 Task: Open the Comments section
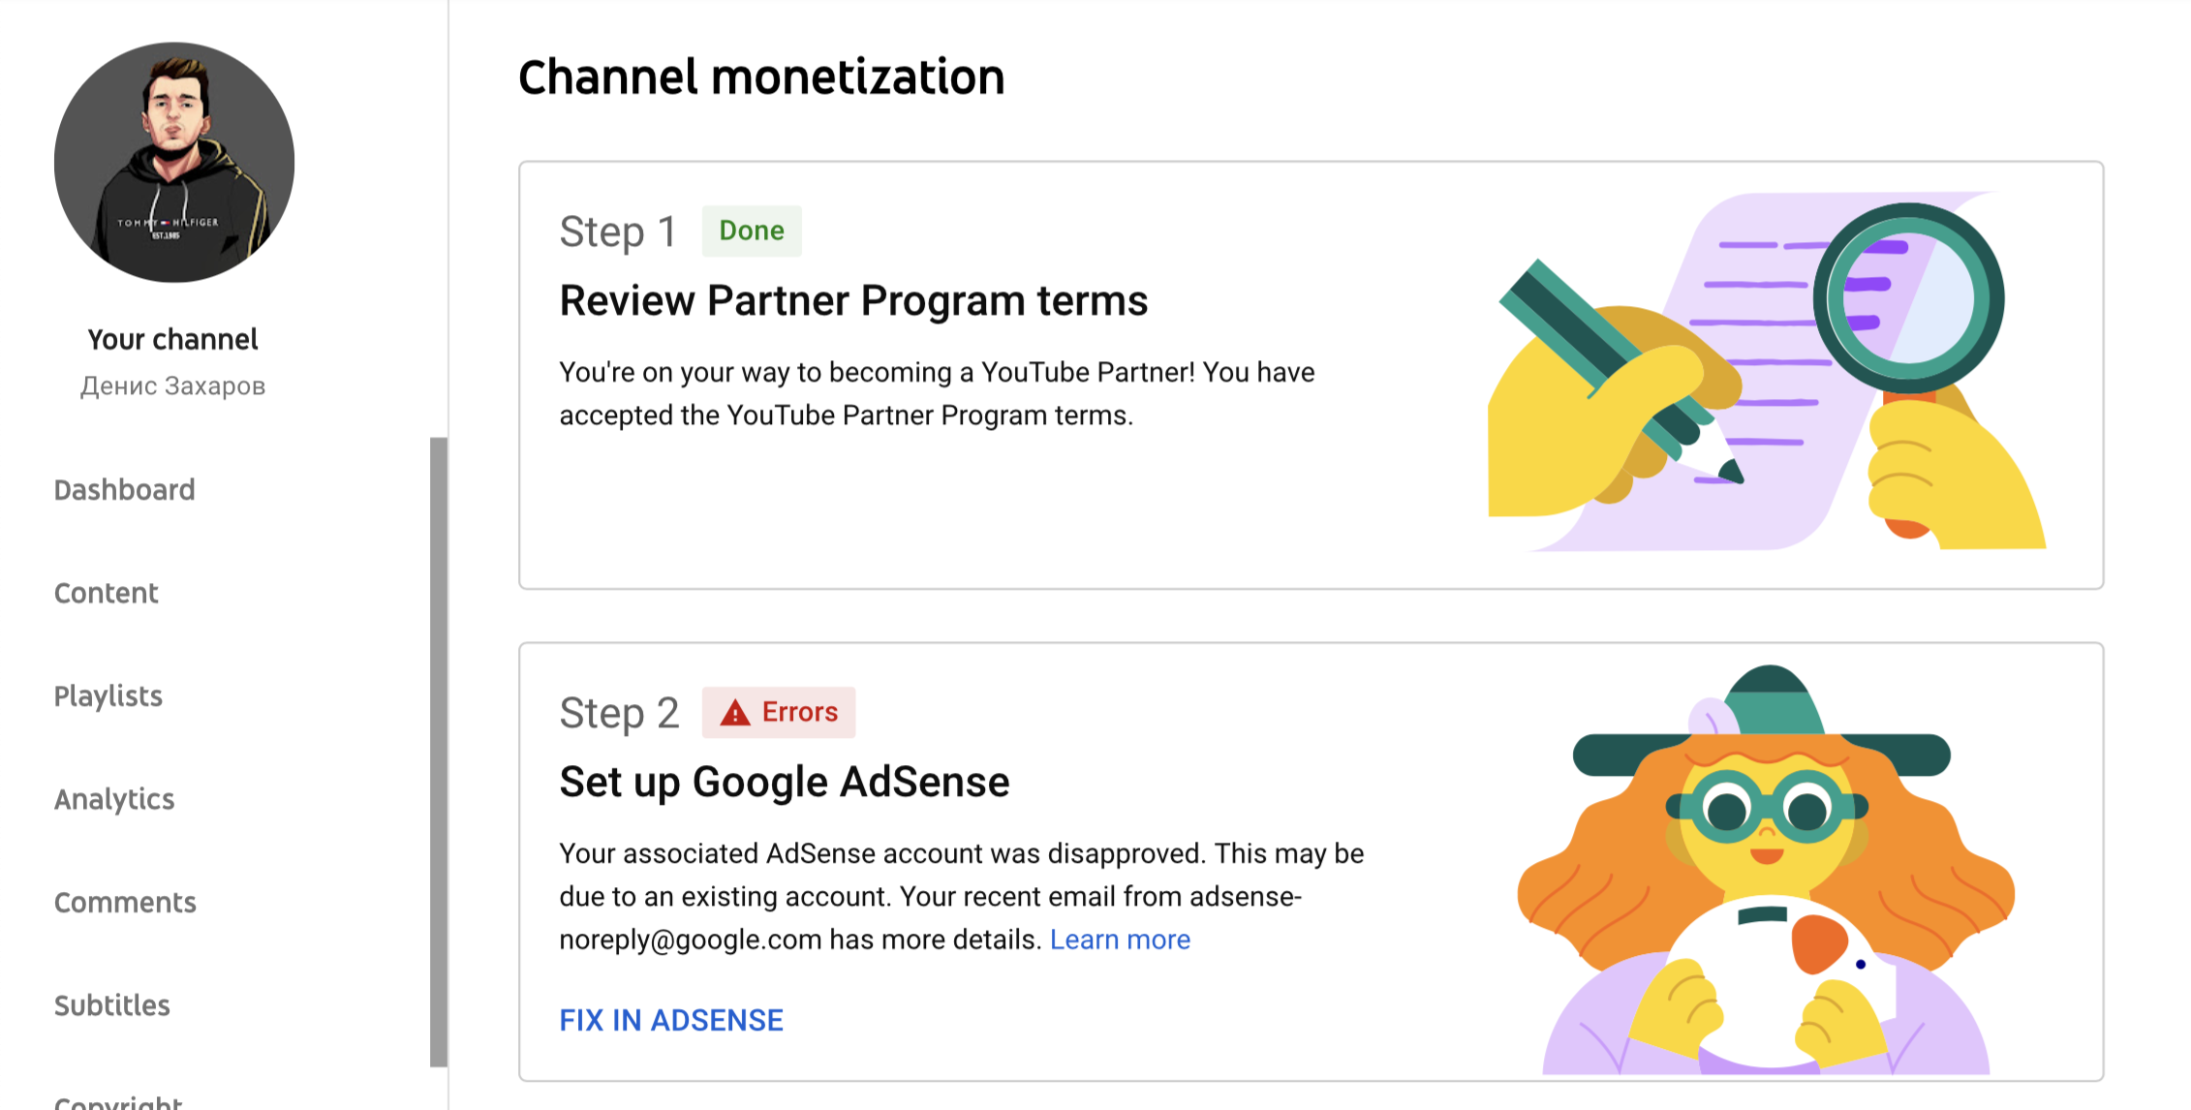point(125,903)
